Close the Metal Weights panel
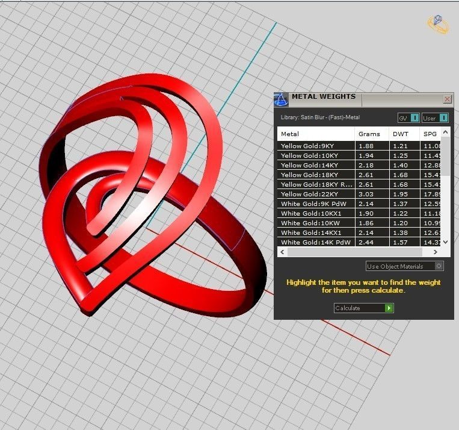The height and width of the screenshot is (430, 459). click(447, 99)
